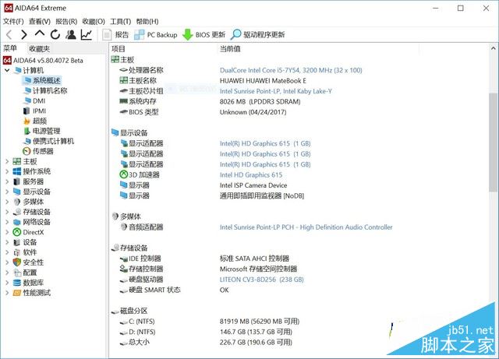Image resolution: width=499 pixels, height=359 pixels.
Task: Expand the 主板 tree node
Action: click(7, 161)
